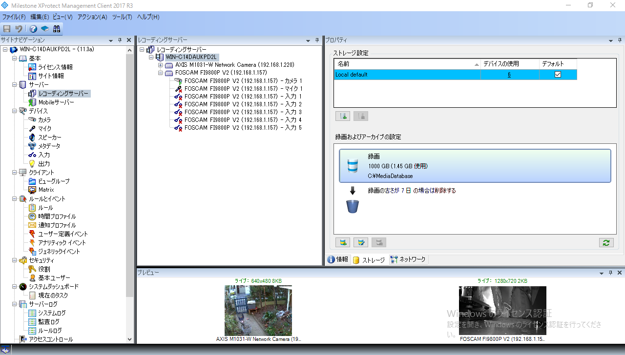625x355 pixels.
Task: Select Mobileサーバー in site navigation
Action: click(56, 102)
